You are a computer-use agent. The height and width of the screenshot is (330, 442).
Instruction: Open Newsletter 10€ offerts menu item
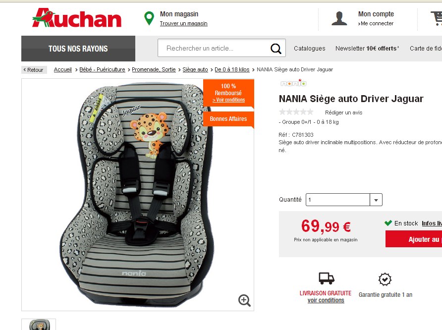click(367, 49)
